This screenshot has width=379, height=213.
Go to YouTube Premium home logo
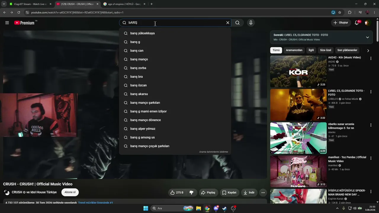[x=24, y=23]
